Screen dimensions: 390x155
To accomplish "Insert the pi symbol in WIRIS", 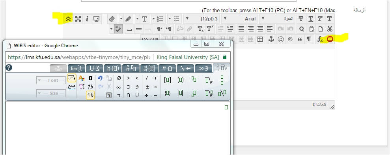I will [x=119, y=95].
